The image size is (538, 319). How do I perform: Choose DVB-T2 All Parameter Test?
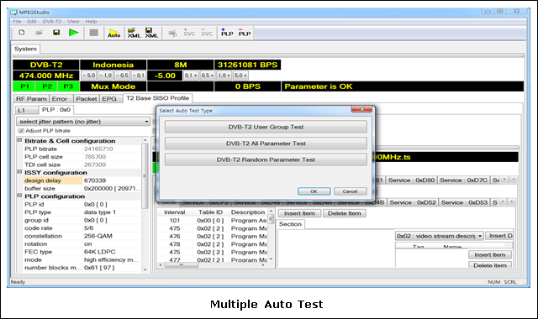tap(266, 144)
